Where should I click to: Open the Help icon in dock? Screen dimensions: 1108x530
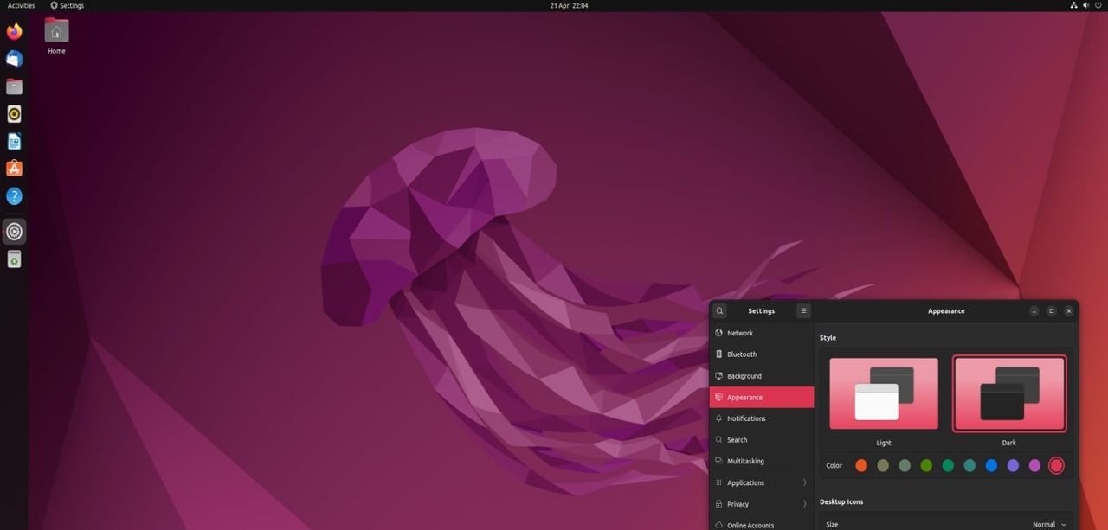click(14, 196)
